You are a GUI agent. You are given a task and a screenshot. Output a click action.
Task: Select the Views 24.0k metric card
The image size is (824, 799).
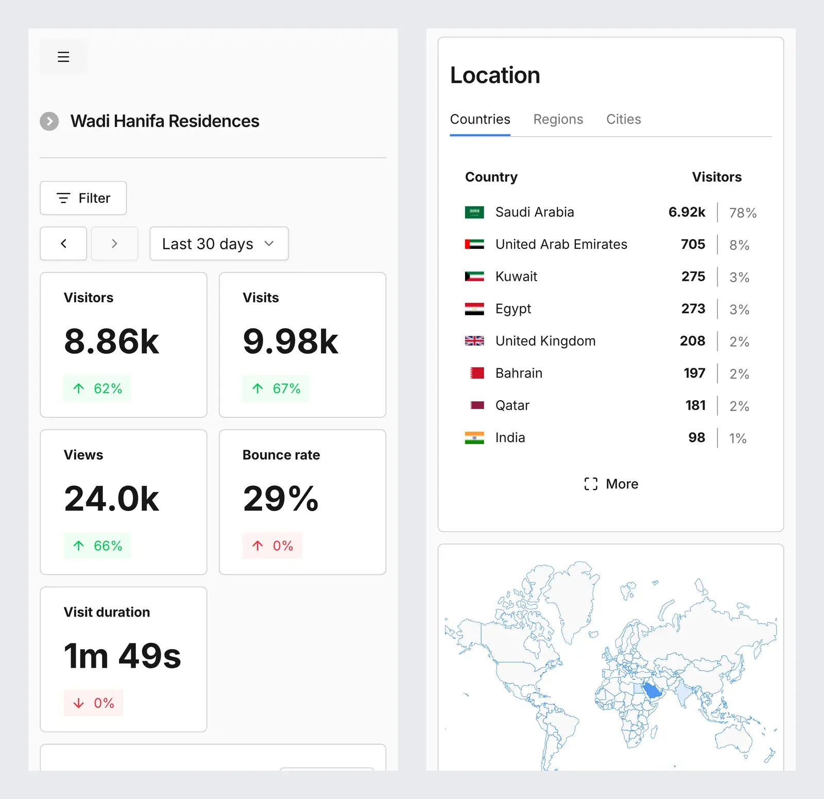coord(124,502)
